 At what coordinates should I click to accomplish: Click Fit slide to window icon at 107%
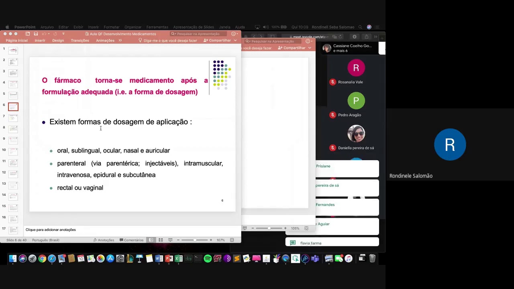(232, 240)
